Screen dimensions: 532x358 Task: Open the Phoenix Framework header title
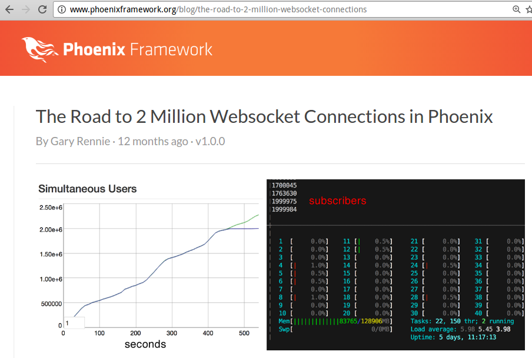(x=138, y=49)
